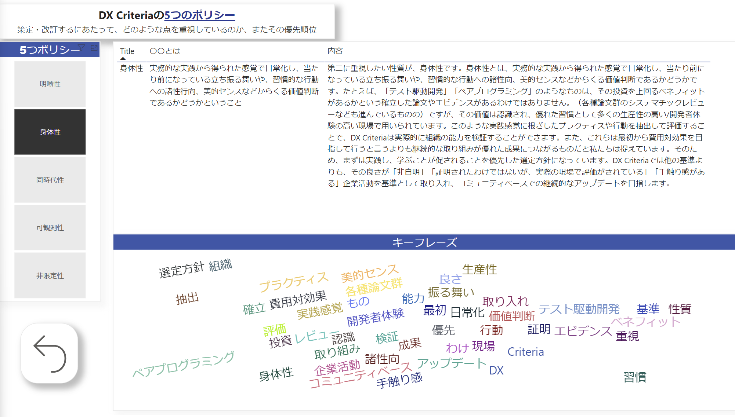Select the word 性質 in the cloud
735x417 pixels.
(680, 309)
